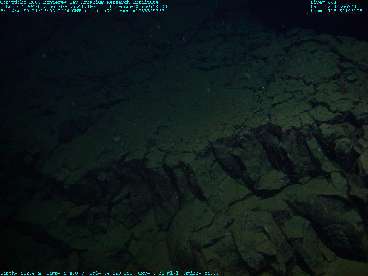Click the esecs=1083359765 readout
The image size is (368, 276).
(141, 11)
